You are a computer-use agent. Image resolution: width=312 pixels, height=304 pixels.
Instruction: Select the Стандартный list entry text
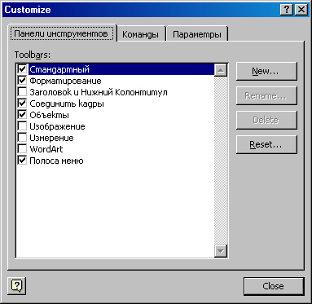coord(59,69)
